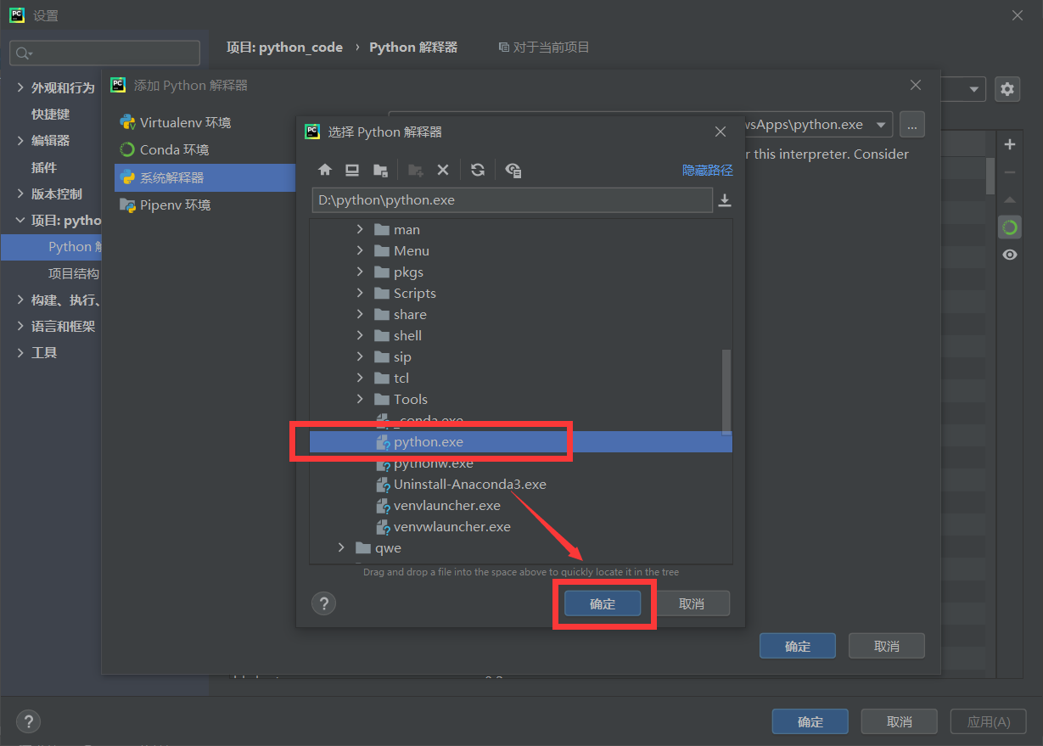The width and height of the screenshot is (1043, 746).
Task: Expand 版本控制 settings category
Action: tap(20, 194)
